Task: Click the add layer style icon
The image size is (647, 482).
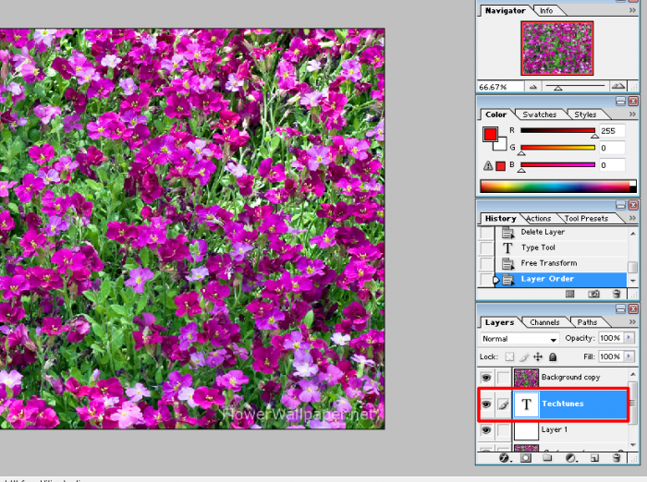Action: 506,457
